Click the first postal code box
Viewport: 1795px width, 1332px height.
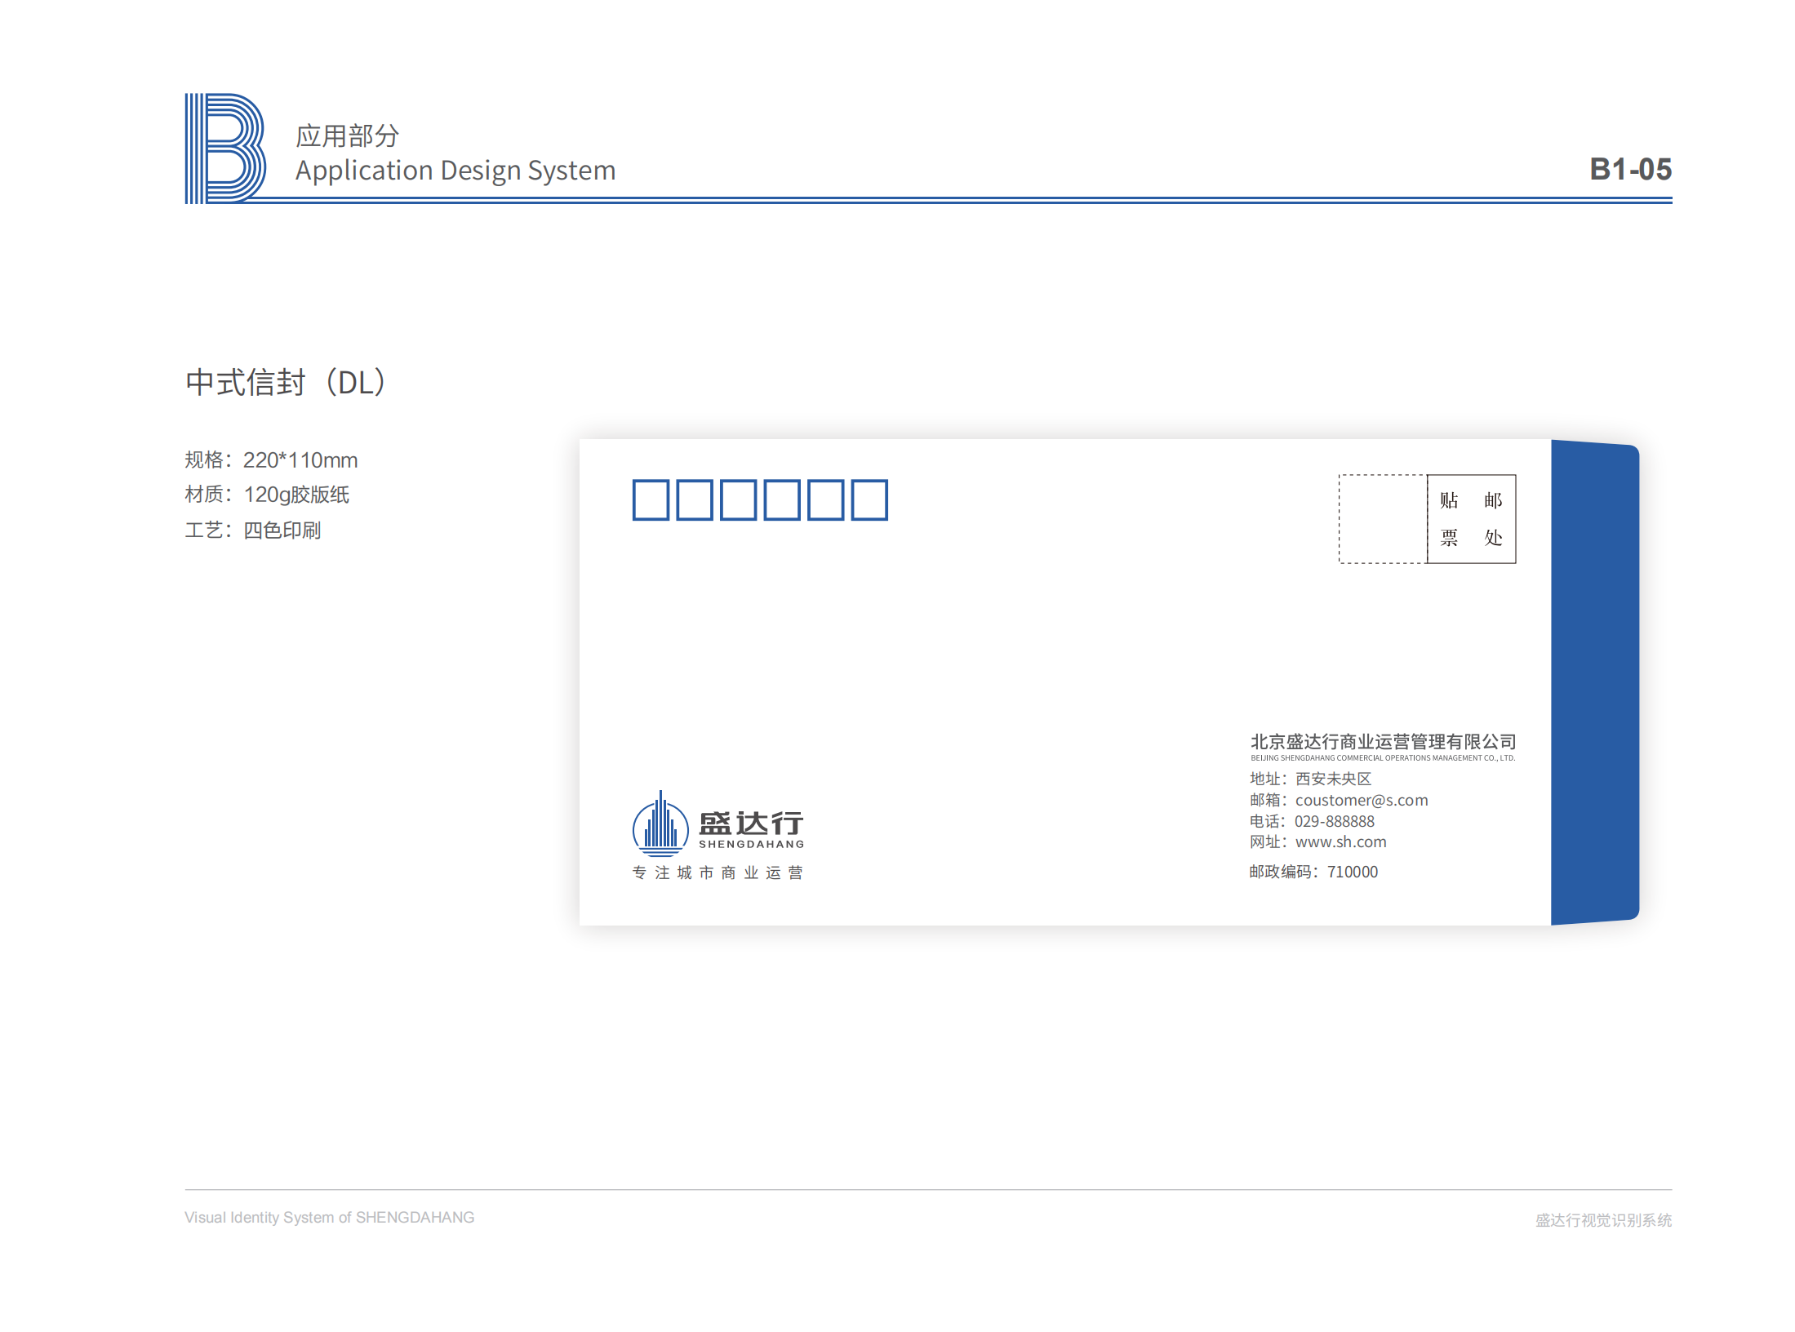[651, 499]
